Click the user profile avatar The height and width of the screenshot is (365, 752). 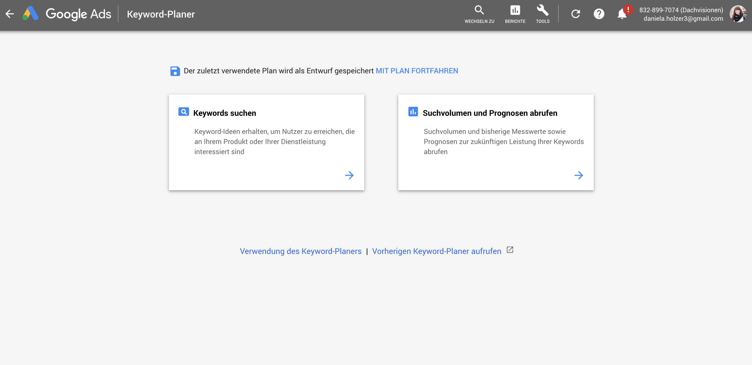[738, 14]
